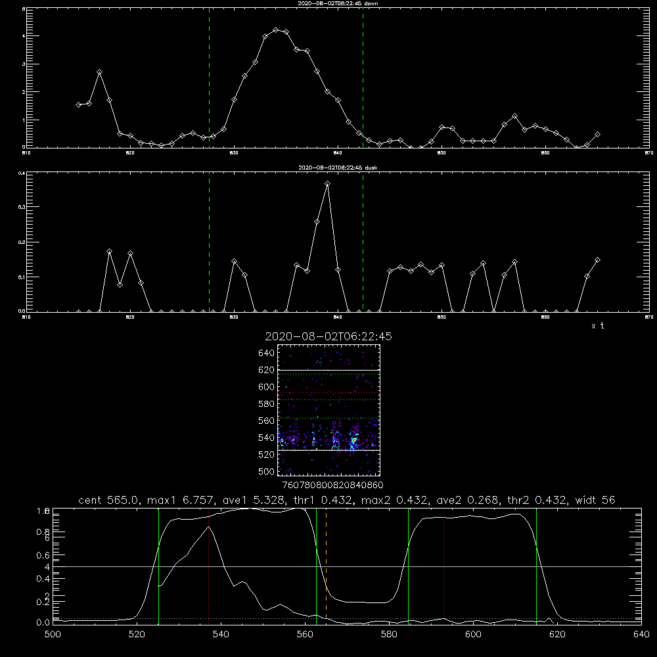This screenshot has width=657, height=657.
Task: Click the 'max2 0.432' statistic
Action: pos(394,500)
